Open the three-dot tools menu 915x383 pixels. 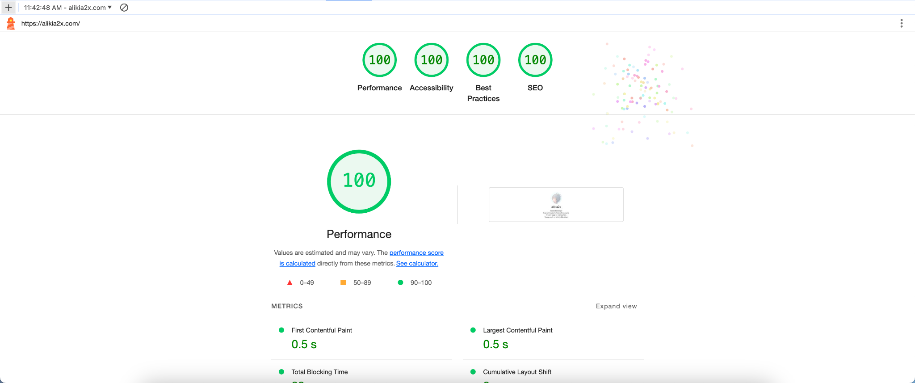(901, 23)
